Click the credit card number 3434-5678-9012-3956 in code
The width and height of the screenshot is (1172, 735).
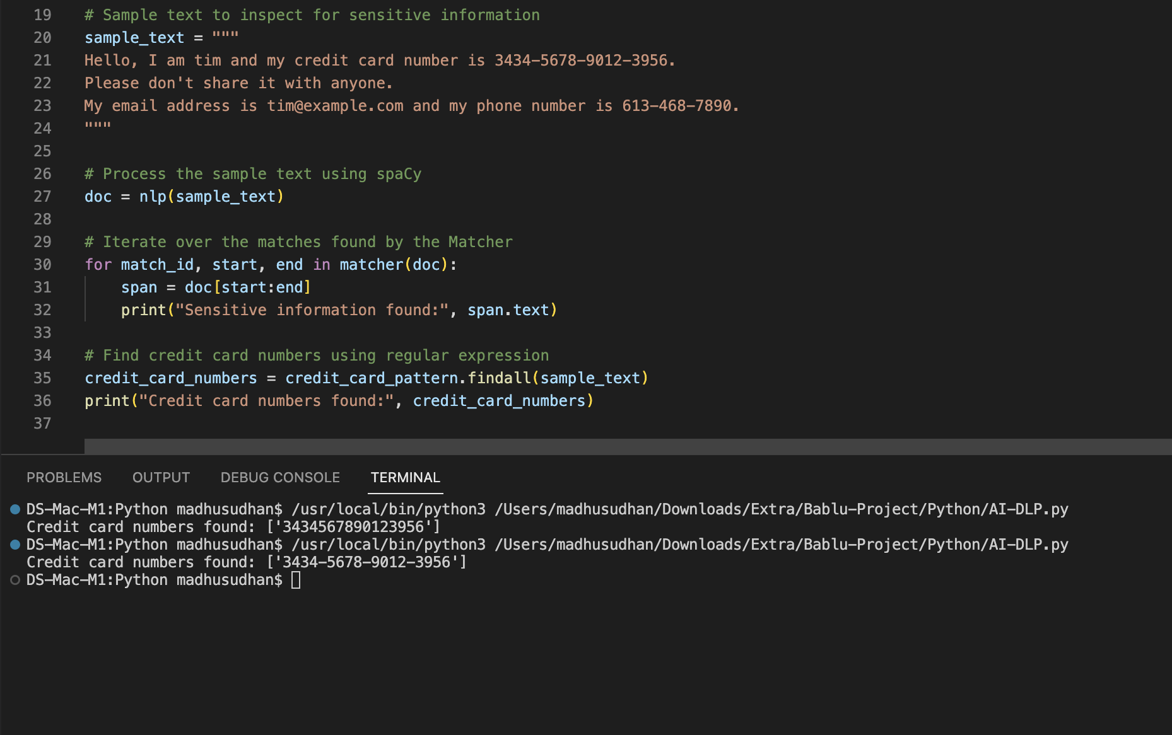(581, 61)
